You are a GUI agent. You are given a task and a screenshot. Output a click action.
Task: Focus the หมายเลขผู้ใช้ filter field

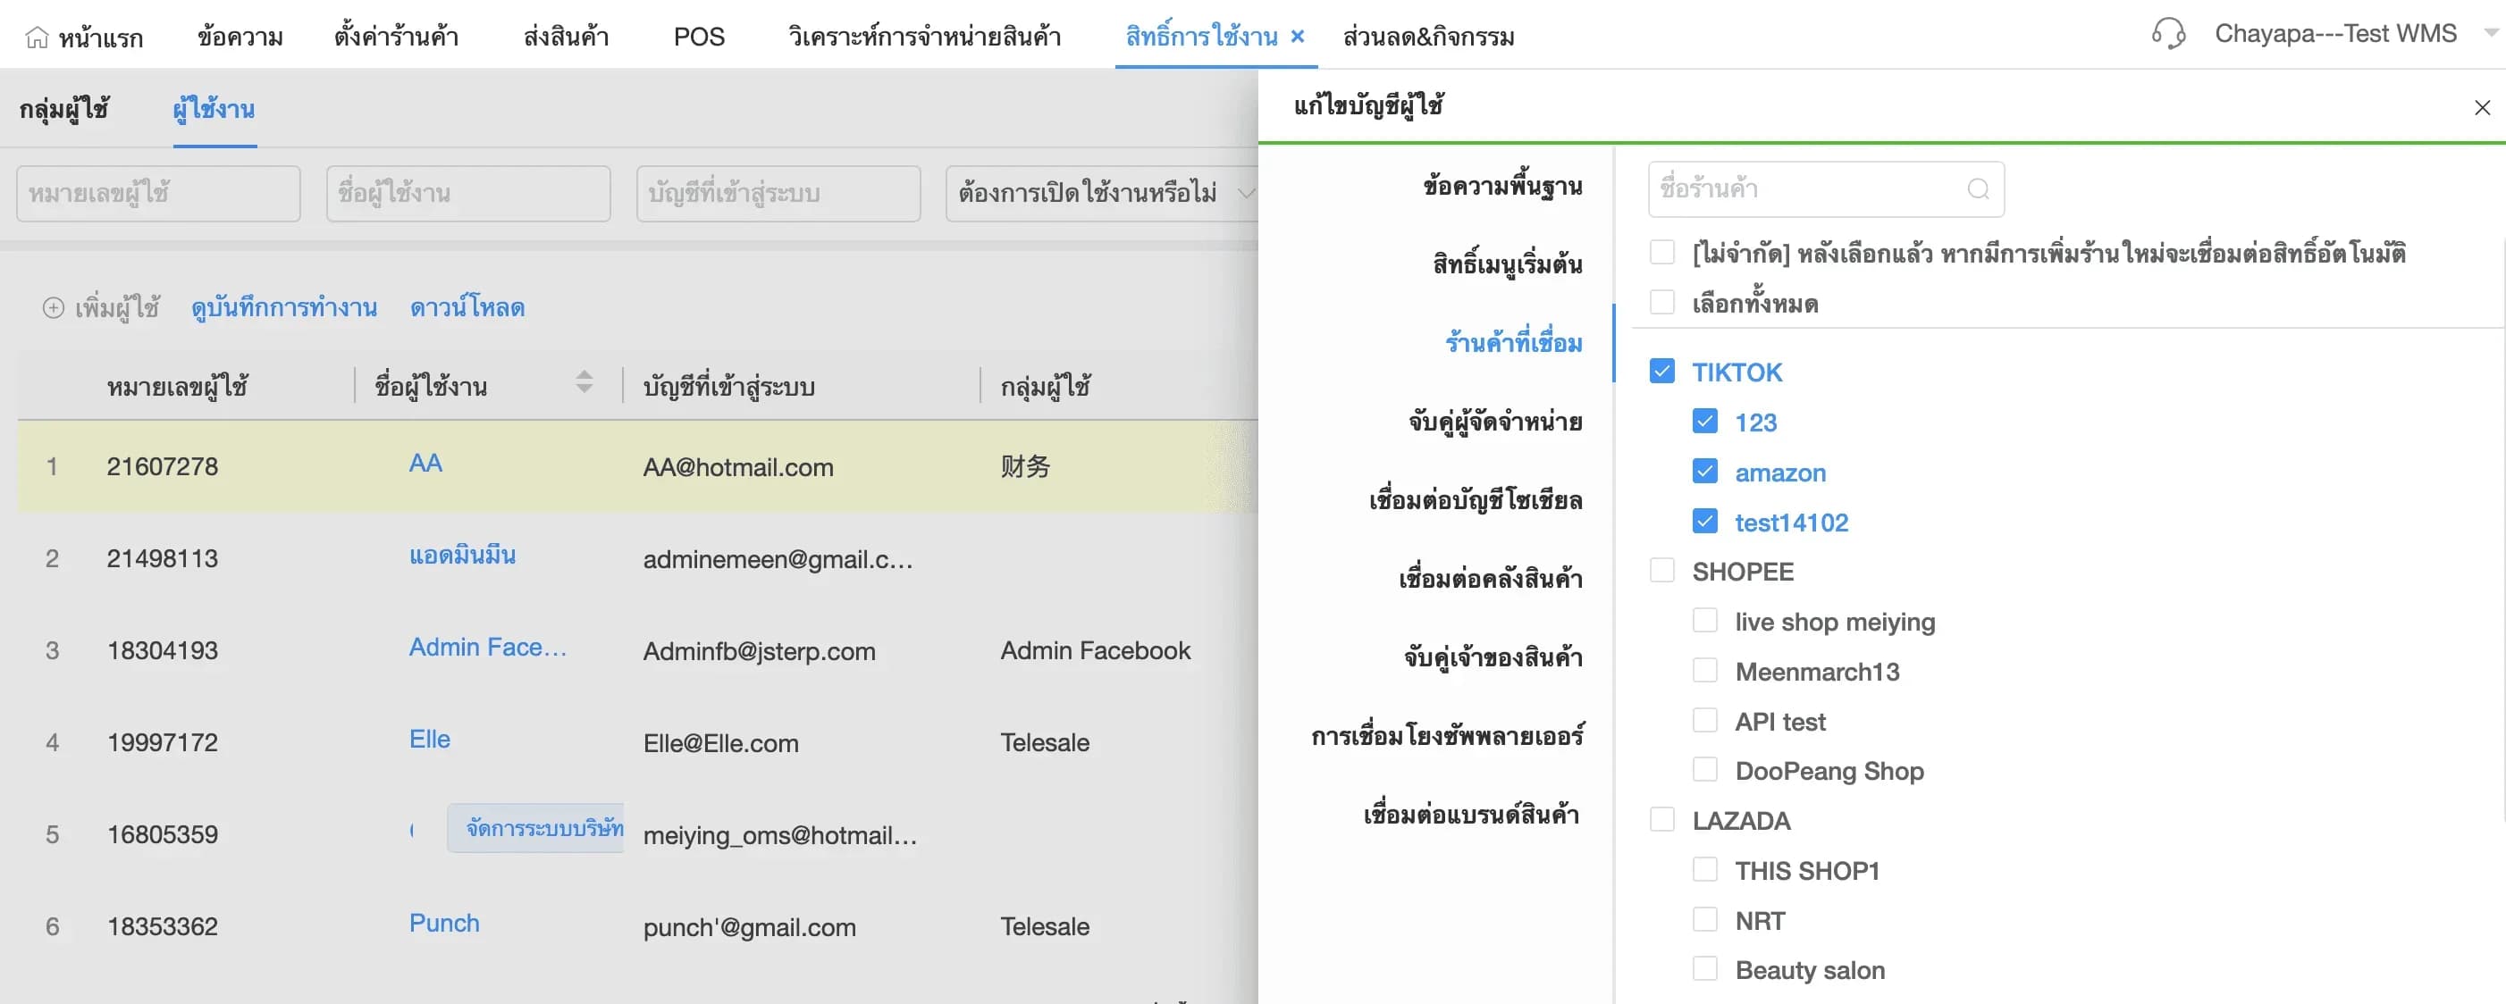coord(158,194)
